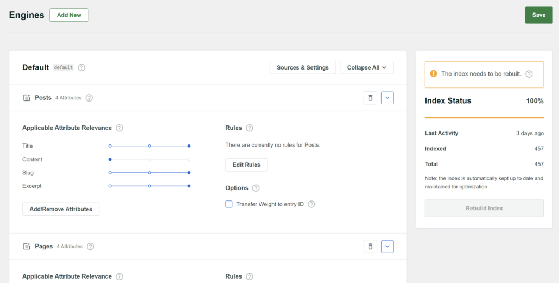Open help icon beside Pages 4 Attributes
The height and width of the screenshot is (283, 559).
point(91,246)
